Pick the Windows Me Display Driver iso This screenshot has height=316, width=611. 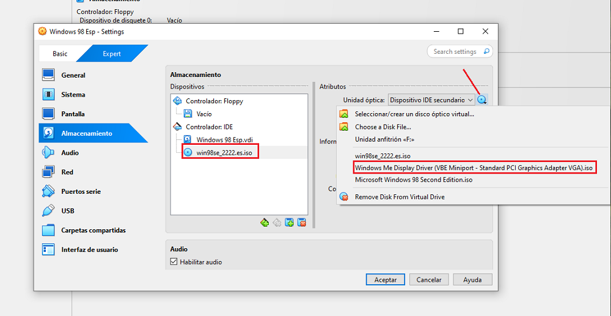pyautogui.click(x=474, y=168)
